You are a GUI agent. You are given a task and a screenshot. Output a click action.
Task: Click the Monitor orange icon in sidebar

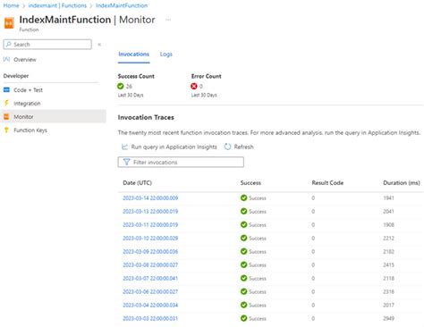tap(6, 116)
